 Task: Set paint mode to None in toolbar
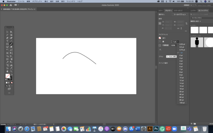tap(12, 83)
